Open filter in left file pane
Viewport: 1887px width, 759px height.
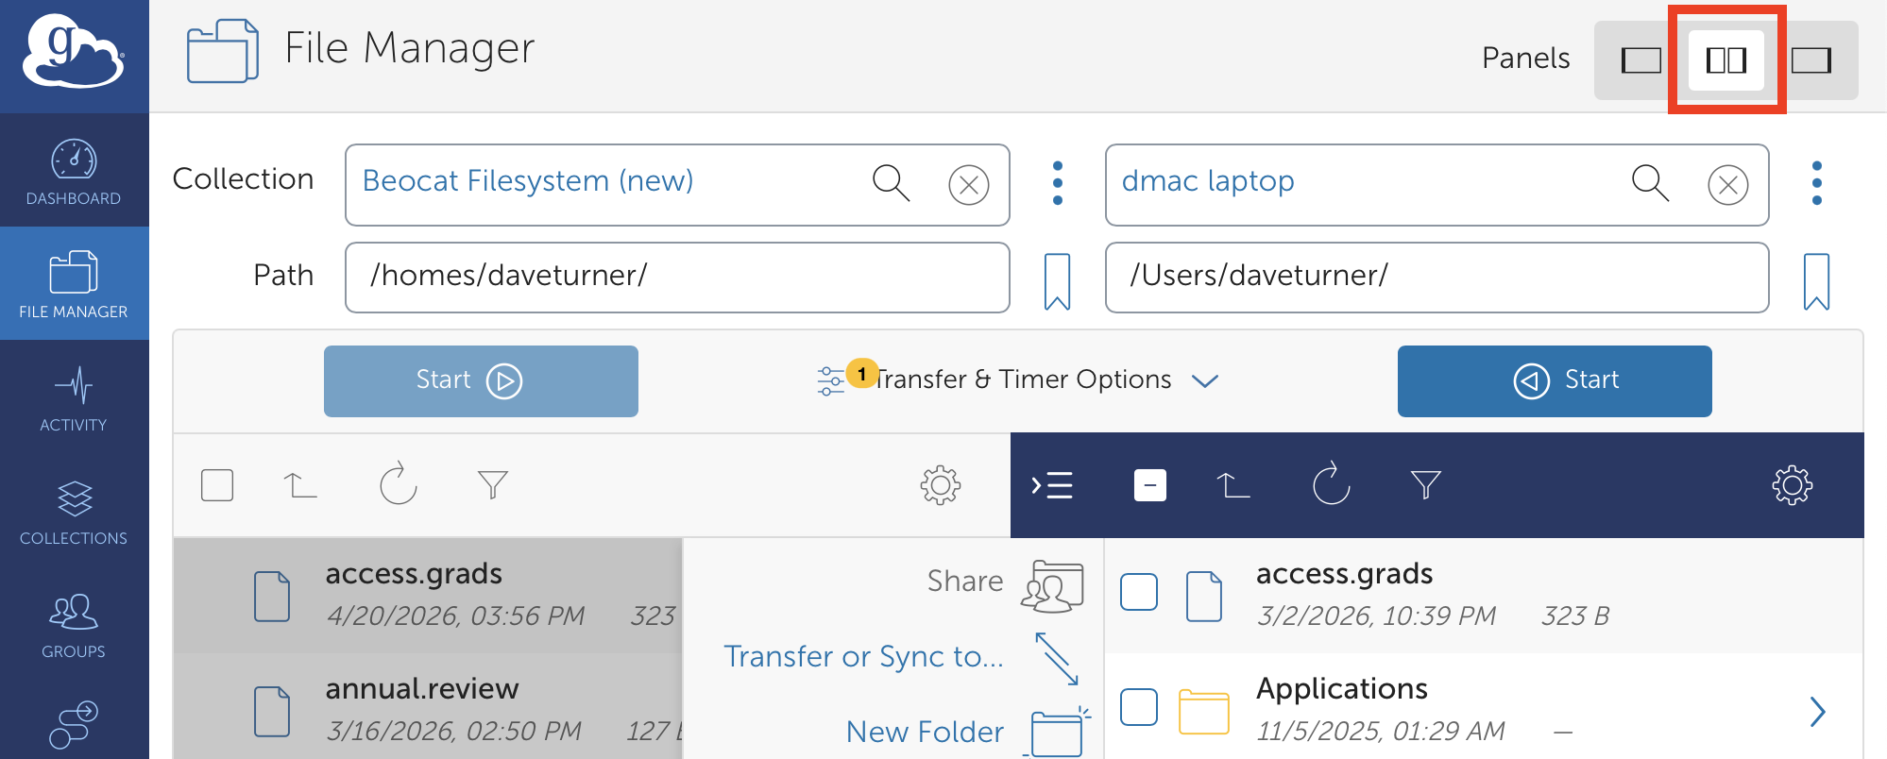(x=492, y=484)
